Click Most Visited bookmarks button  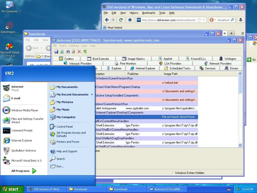pos(112,28)
